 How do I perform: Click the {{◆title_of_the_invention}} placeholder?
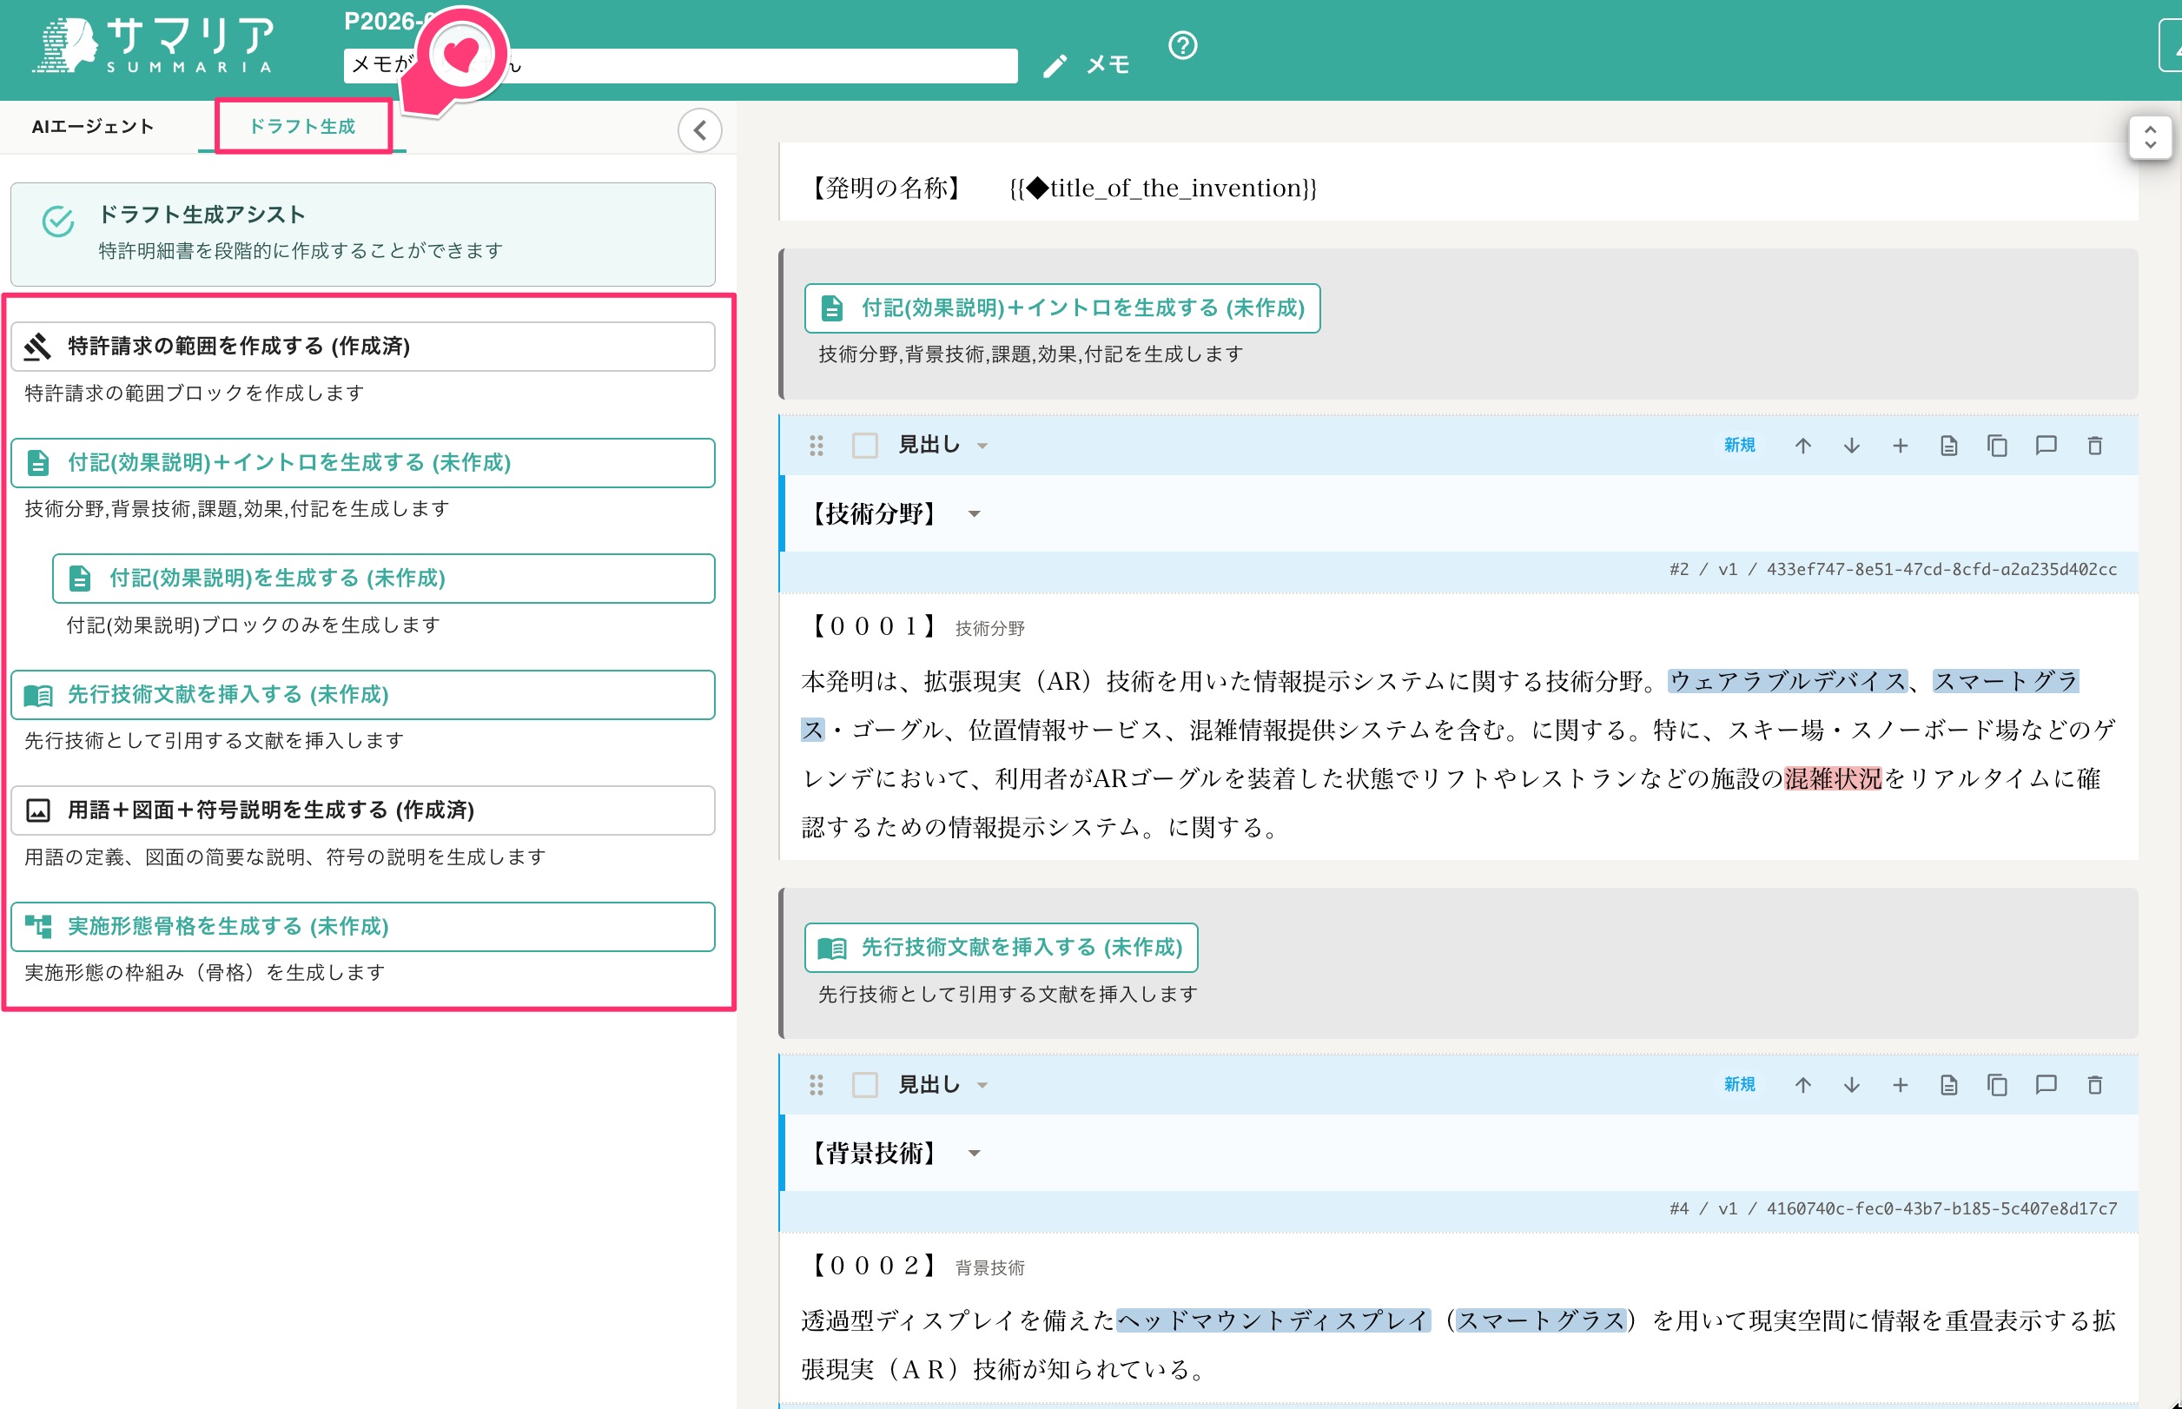(x=1163, y=189)
